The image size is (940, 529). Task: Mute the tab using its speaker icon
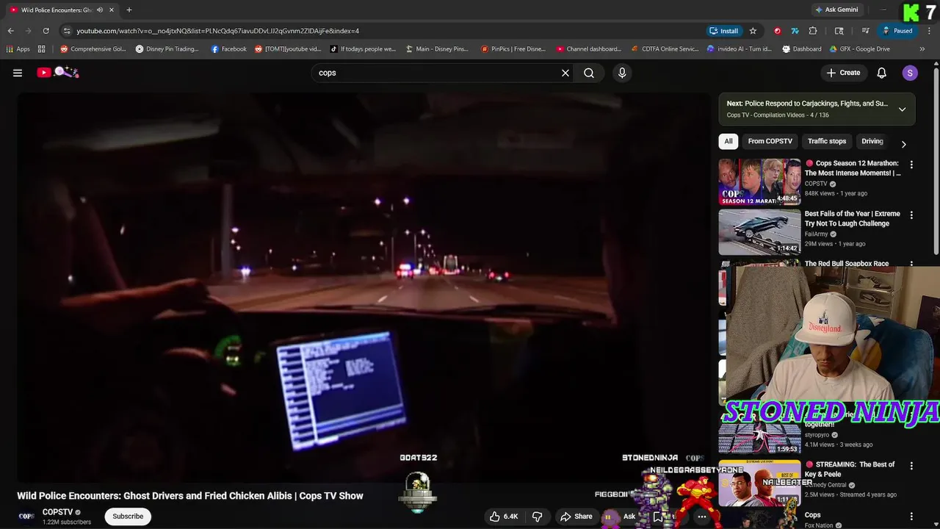[100, 10]
